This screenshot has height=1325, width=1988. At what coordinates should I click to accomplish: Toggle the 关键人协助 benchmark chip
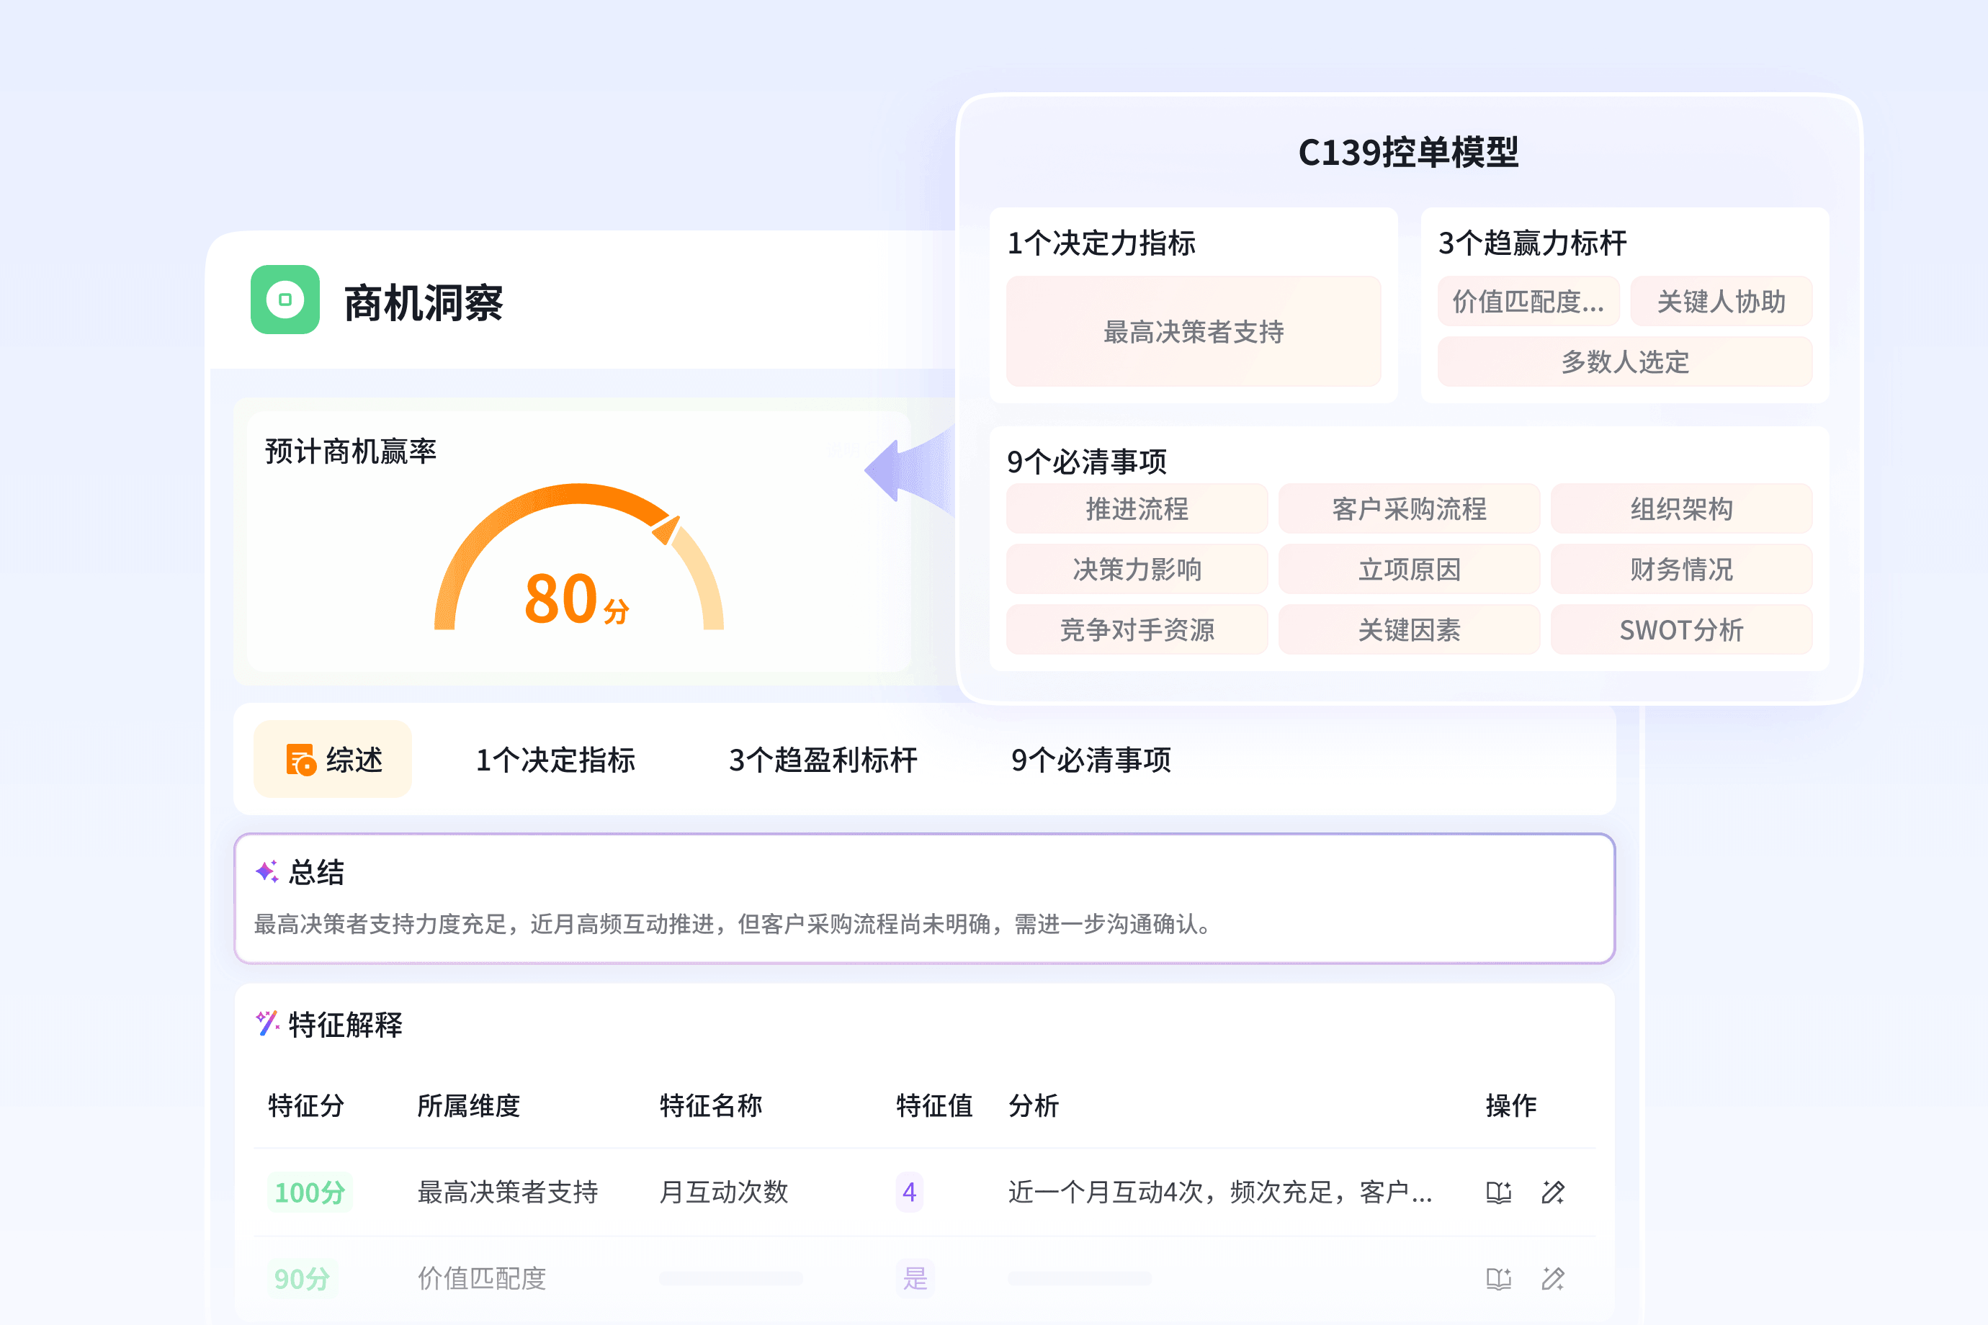coord(1721,301)
